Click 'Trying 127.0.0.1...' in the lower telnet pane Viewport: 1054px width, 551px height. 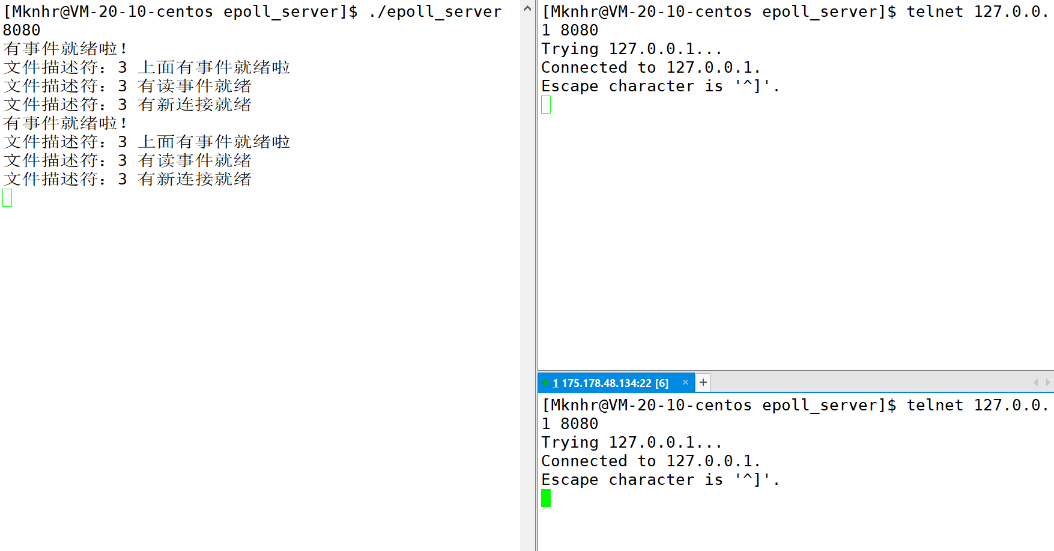pyautogui.click(x=632, y=442)
